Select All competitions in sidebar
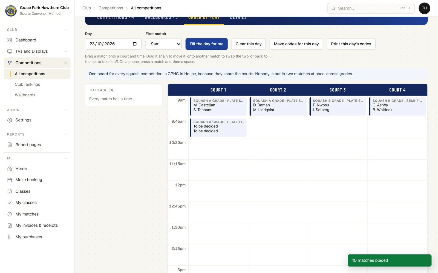438x273 pixels. (37, 74)
